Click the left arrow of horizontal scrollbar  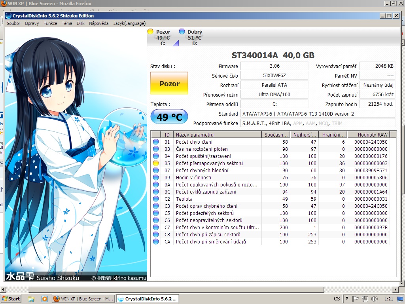[x=3, y=289]
